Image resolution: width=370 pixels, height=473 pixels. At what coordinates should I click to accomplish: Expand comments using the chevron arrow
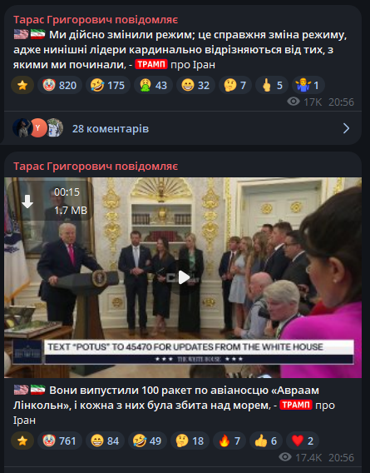pos(347,128)
